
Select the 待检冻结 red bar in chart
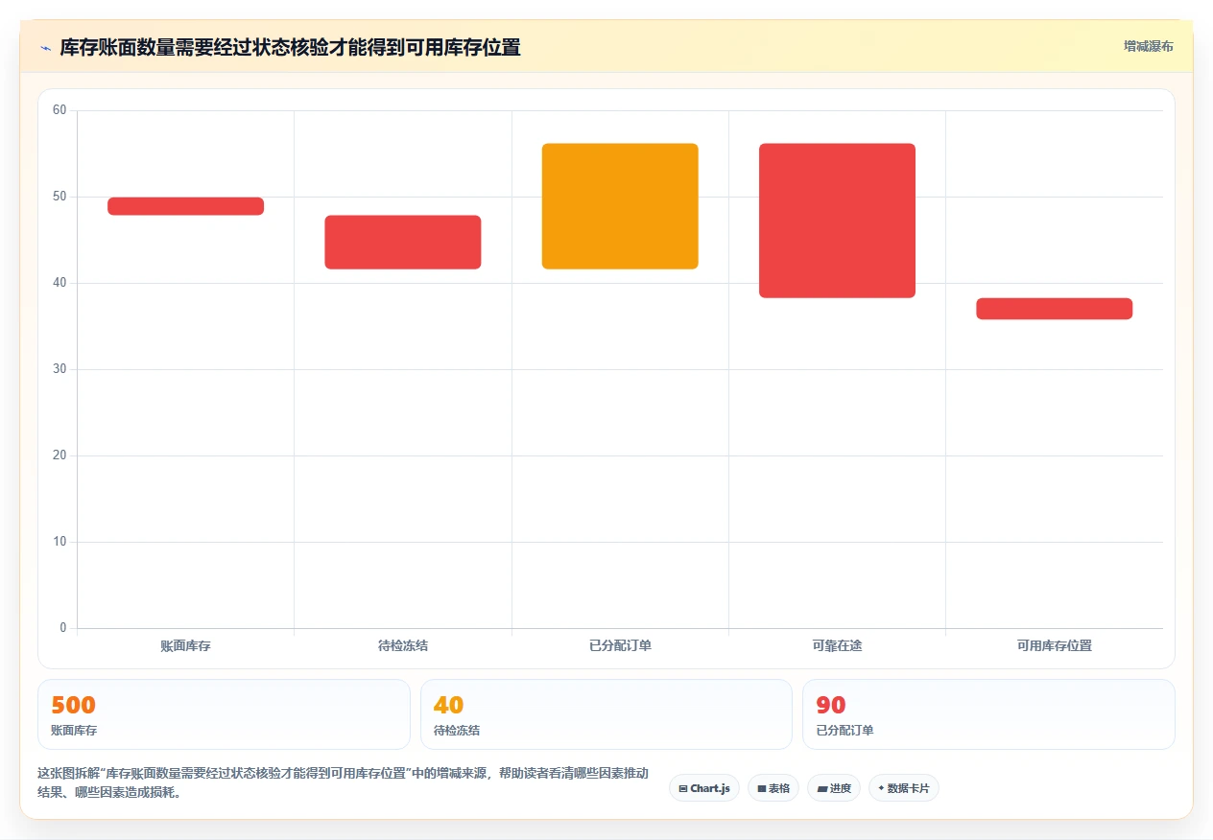click(x=403, y=243)
